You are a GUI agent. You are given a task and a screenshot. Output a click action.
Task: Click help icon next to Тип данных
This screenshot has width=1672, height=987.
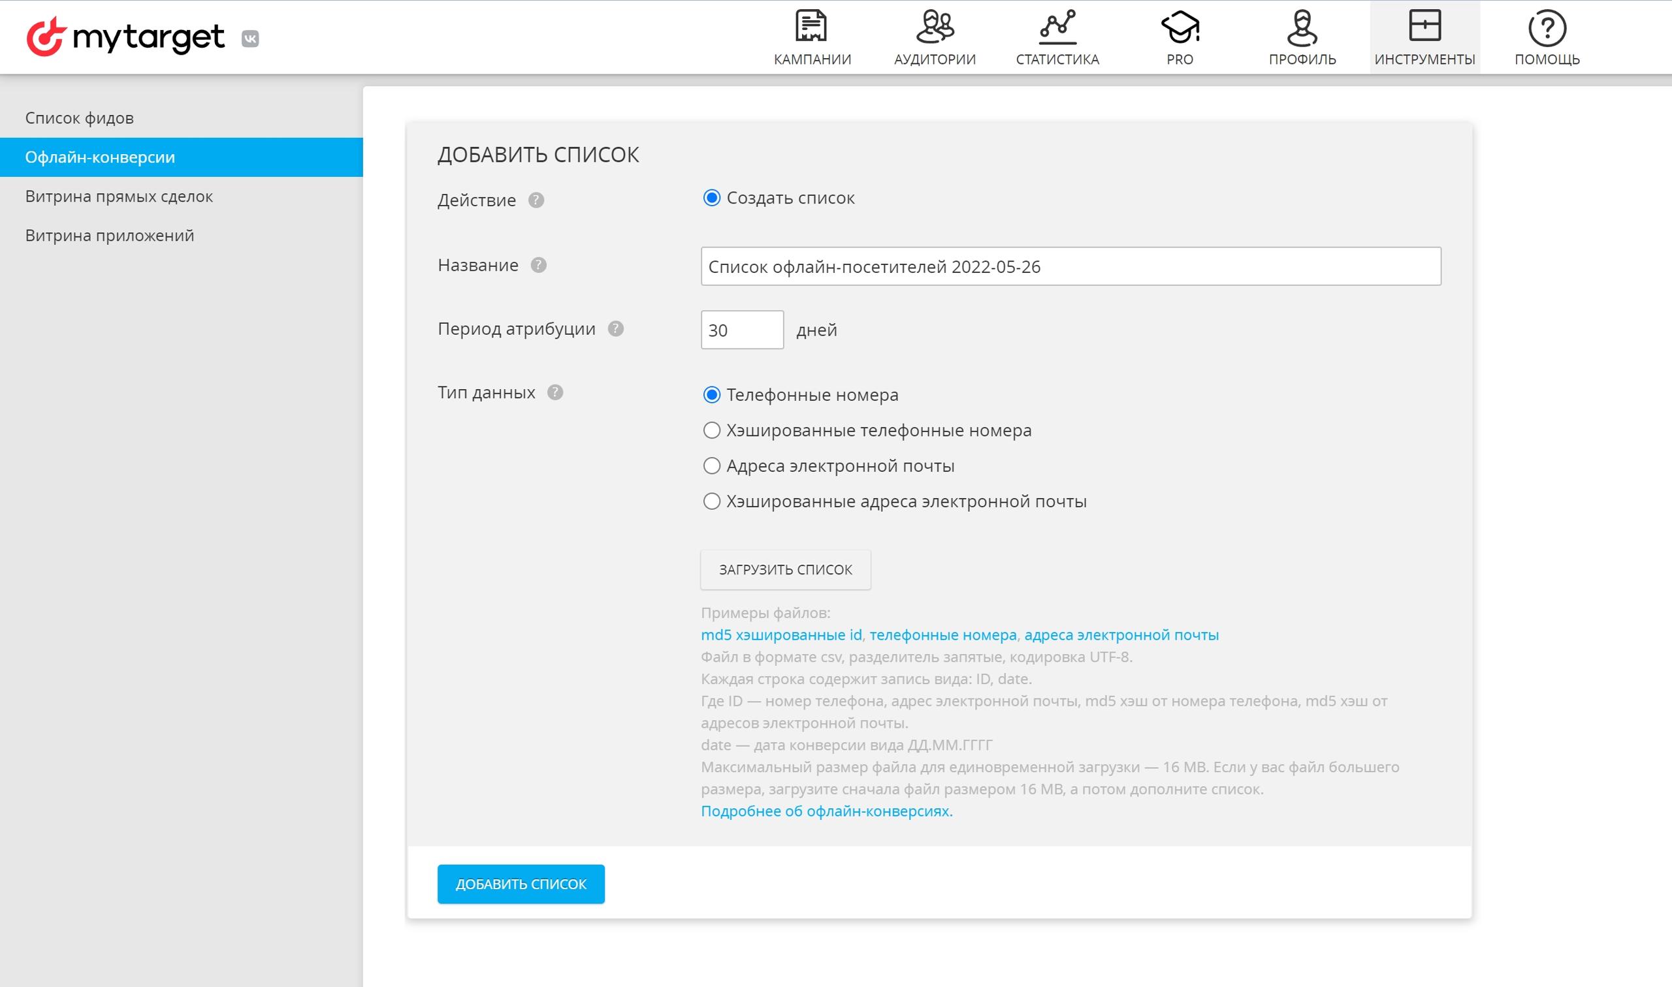(x=555, y=392)
